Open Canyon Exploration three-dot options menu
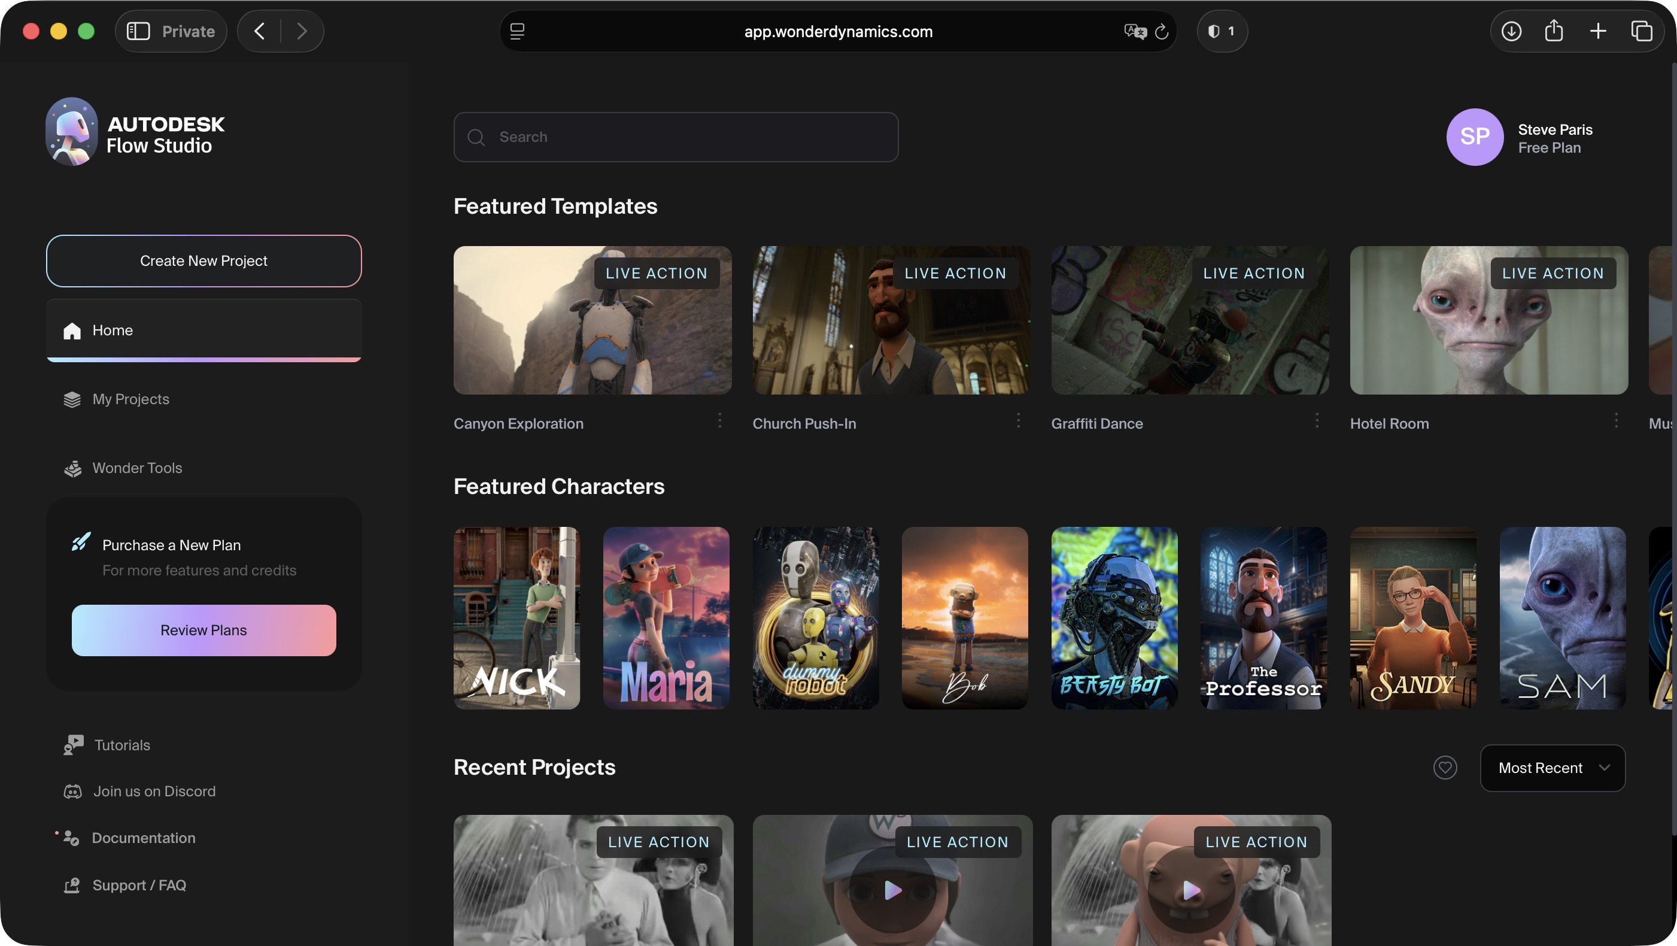The image size is (1677, 946). [x=719, y=420]
